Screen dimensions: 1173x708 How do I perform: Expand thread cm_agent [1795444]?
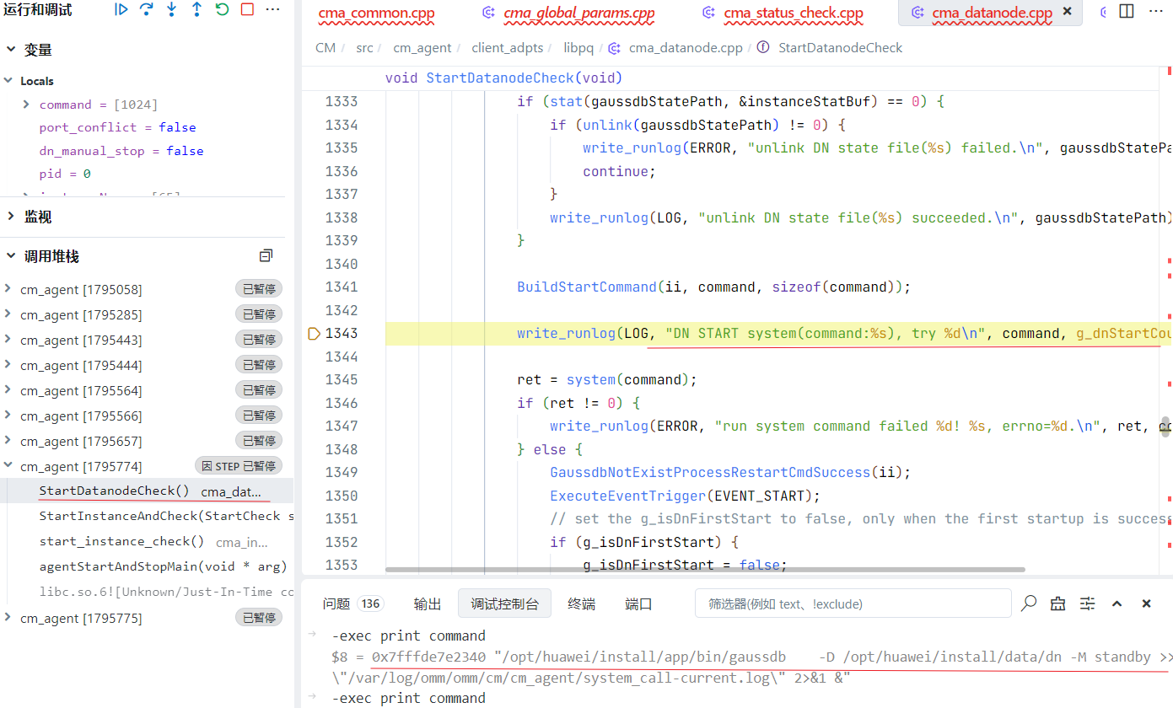pos(8,365)
